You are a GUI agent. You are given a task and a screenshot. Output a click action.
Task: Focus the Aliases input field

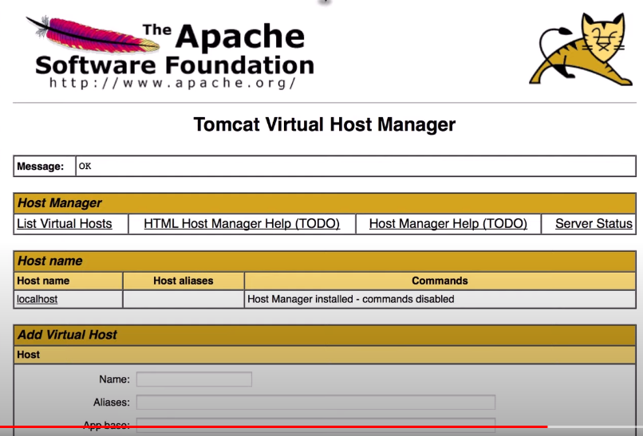pos(316,402)
